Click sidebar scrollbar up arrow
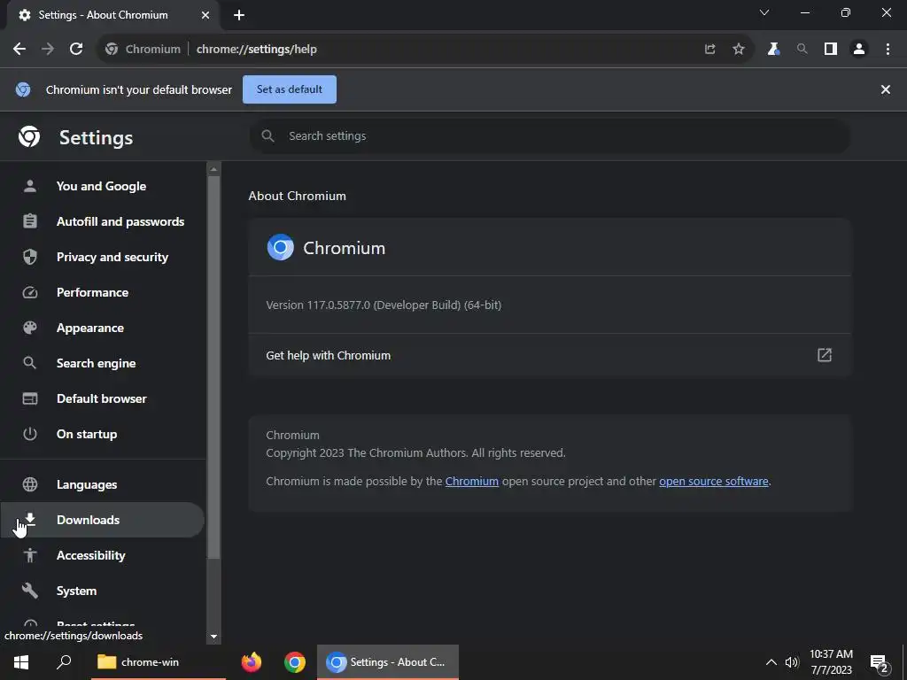 coord(213,169)
